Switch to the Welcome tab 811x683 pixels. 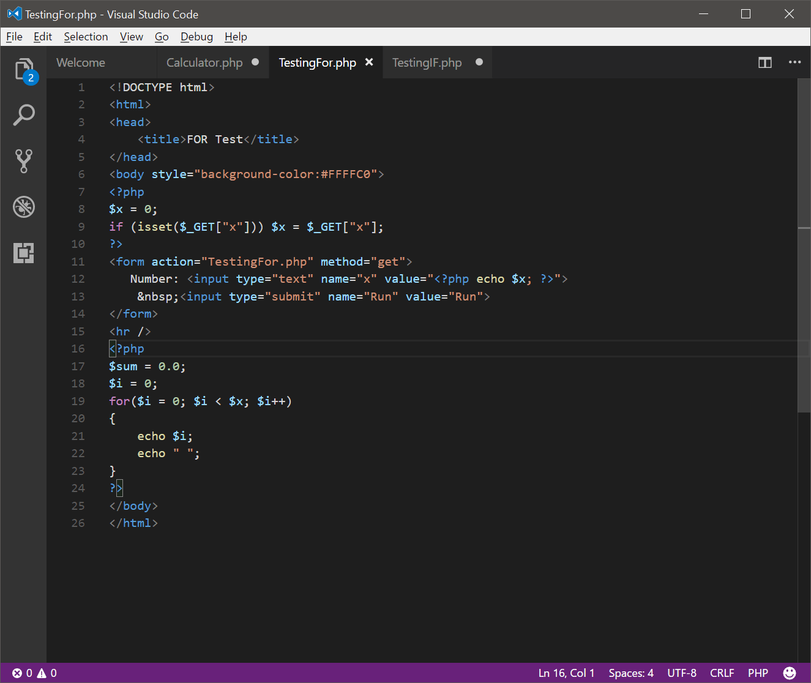point(81,62)
